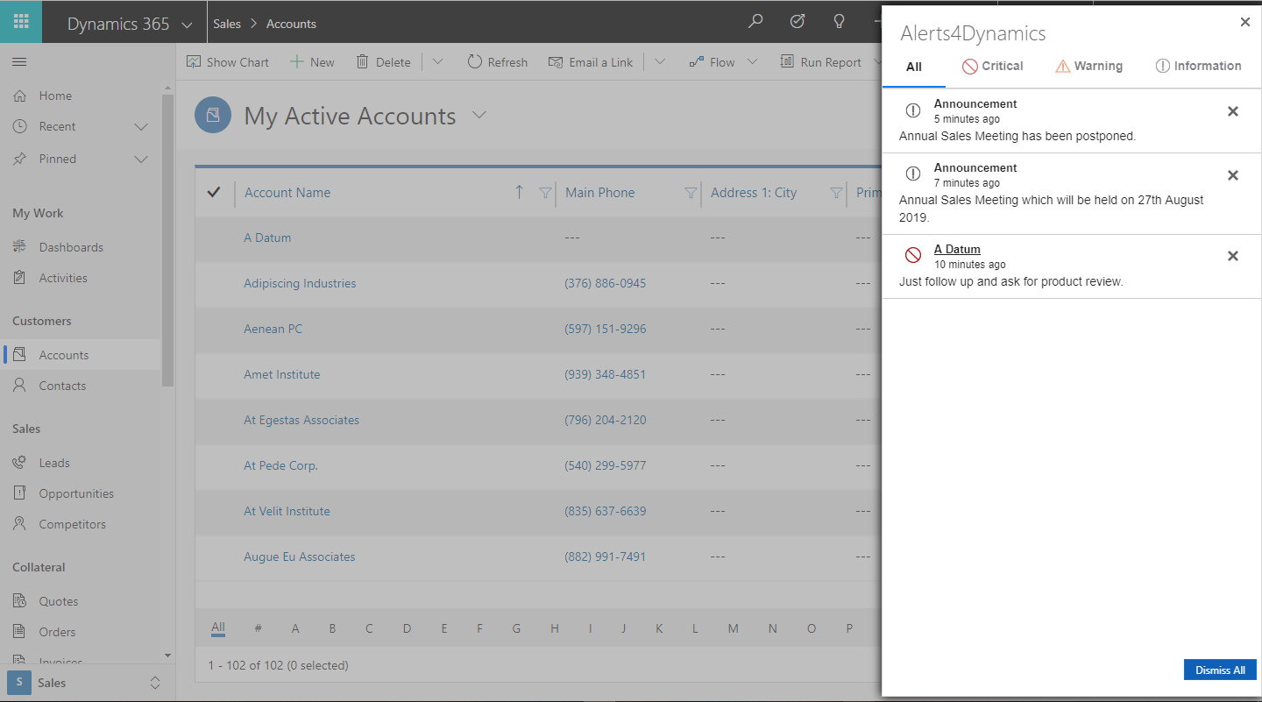Sort by Account Name using the arrow
This screenshot has height=702, width=1262.
coord(519,192)
